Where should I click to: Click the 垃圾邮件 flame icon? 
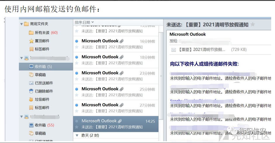coord(31,99)
